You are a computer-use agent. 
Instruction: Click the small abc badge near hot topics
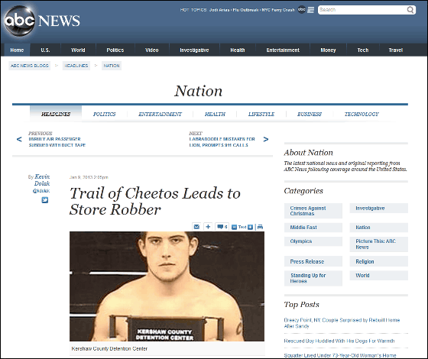[x=301, y=9]
